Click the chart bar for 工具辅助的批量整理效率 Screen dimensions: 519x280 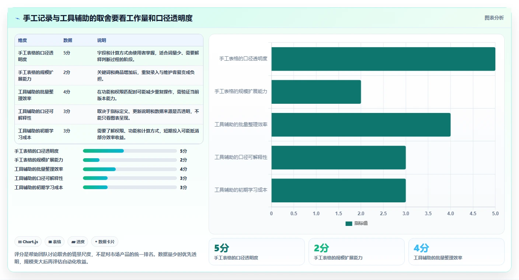361,125
